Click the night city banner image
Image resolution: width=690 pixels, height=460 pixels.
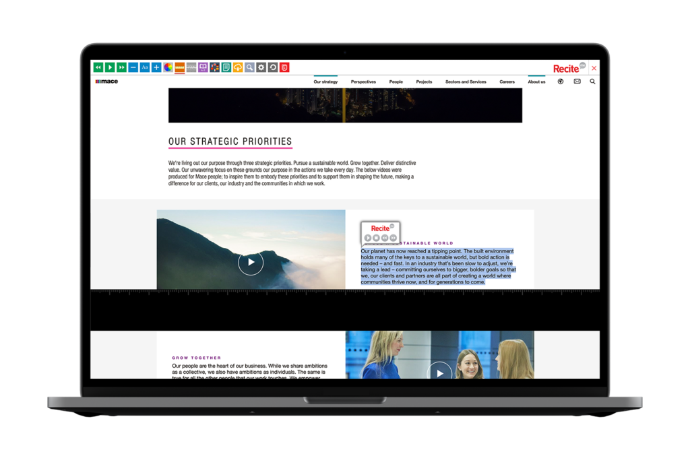tap(345, 106)
